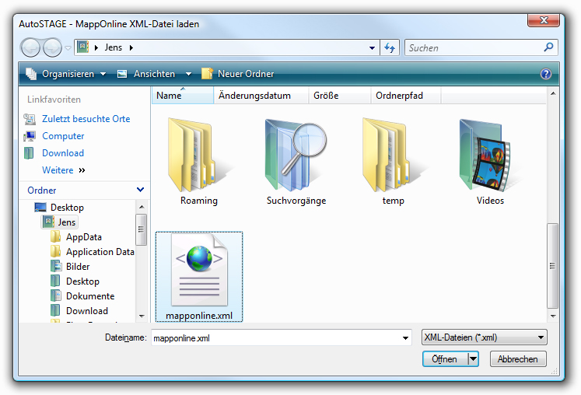
Task: Select the Suchvorgänge search folder icon
Action: [x=296, y=154]
